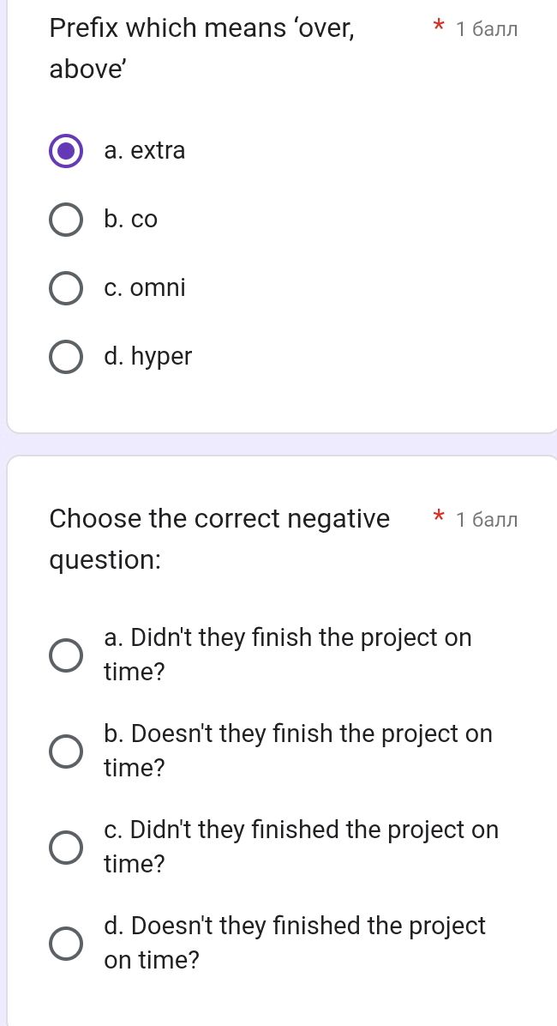Screen dimensions: 557x1026
Task: Choose option 'b. Doesn't they finish the project'
Action: [66, 751]
